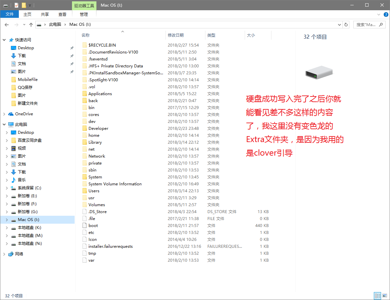
Task: Click the search magnifier icon
Action: (x=381, y=25)
